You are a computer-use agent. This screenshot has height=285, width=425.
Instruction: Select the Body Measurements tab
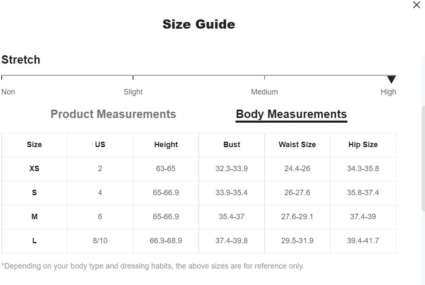(x=291, y=114)
